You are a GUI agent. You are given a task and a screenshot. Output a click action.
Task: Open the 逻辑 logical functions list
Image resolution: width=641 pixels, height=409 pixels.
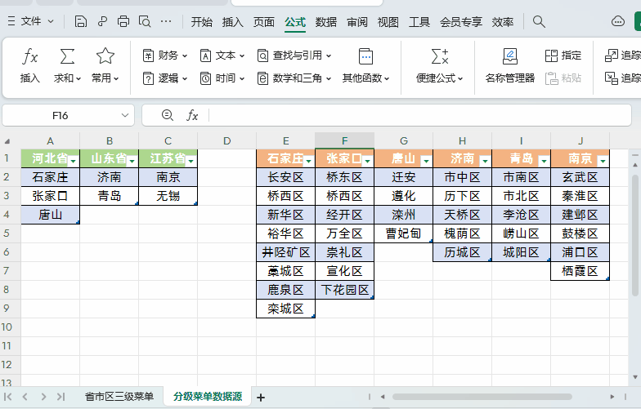pyautogui.click(x=165, y=78)
